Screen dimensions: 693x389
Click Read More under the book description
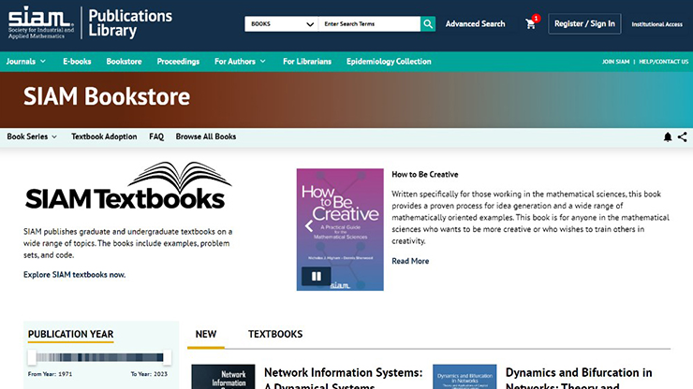click(x=410, y=261)
